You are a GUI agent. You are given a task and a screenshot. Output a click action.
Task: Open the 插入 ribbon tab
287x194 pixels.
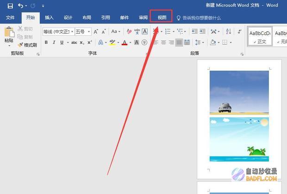[x=49, y=18]
